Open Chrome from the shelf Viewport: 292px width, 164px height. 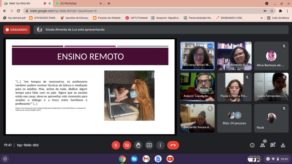click(122, 159)
